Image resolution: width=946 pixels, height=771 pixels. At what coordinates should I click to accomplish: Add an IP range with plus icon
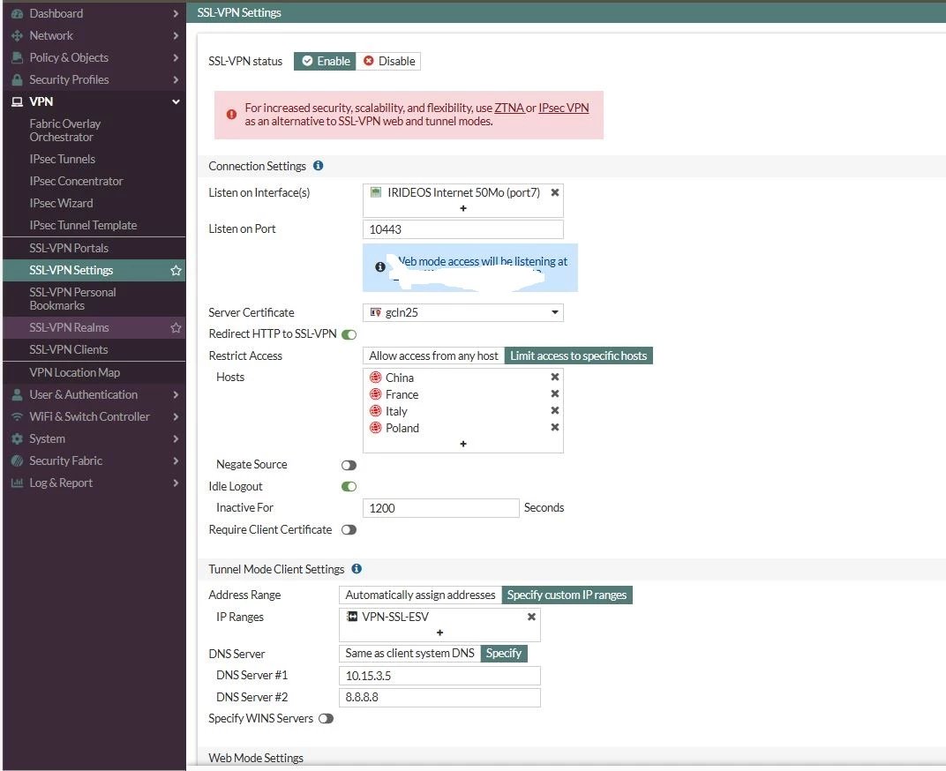(439, 633)
